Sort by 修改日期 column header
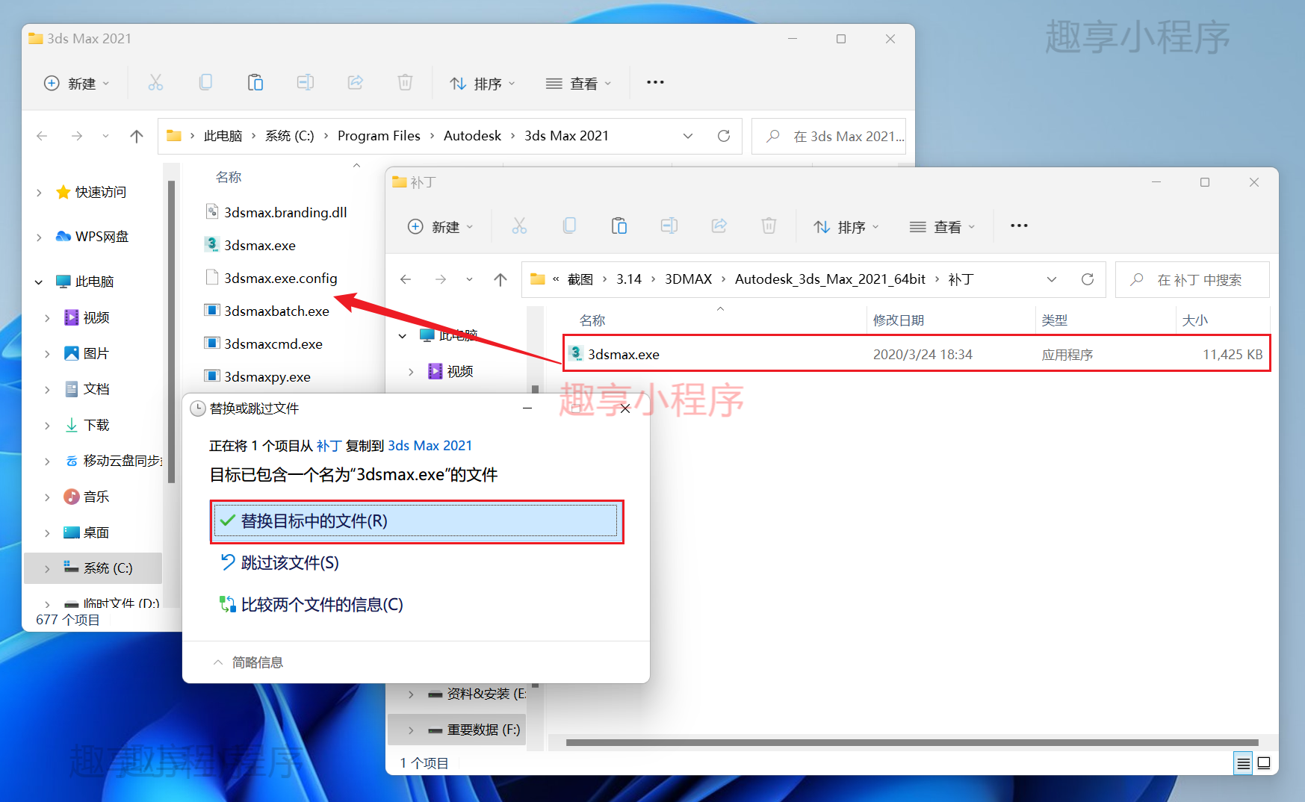The image size is (1305, 802). (899, 320)
